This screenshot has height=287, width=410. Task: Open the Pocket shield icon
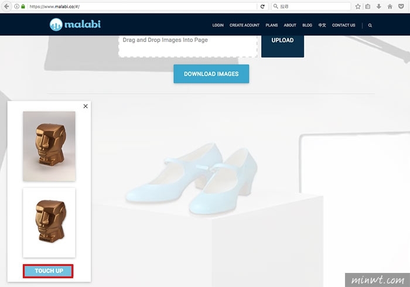point(401,6)
